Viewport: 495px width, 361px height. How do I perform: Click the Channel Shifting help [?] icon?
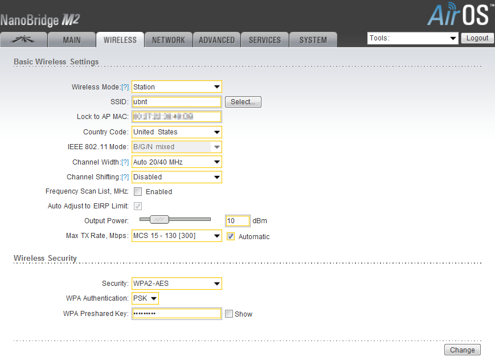pos(125,177)
